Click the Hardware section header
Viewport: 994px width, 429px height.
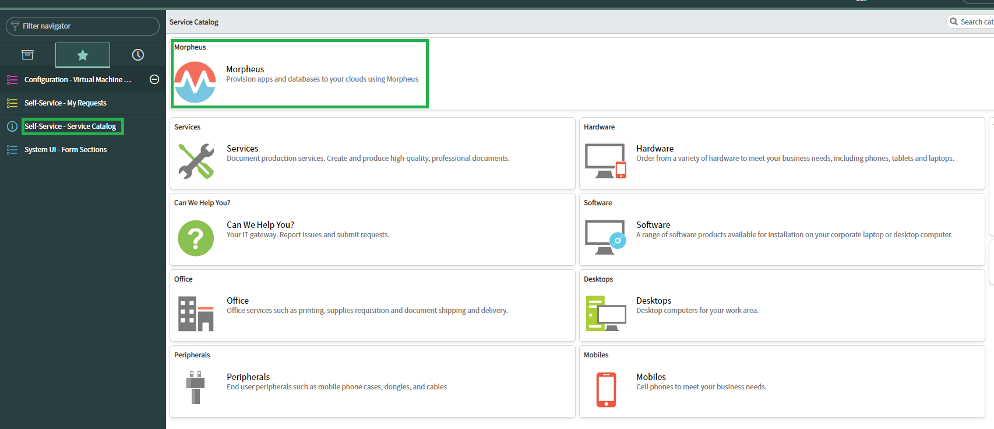tap(599, 127)
